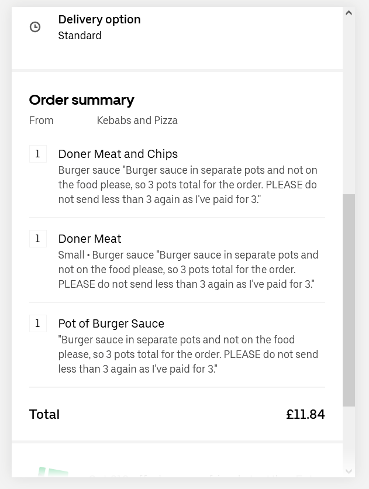Click the scrollbar down arrow
This screenshot has height=489, width=369.
point(349,471)
